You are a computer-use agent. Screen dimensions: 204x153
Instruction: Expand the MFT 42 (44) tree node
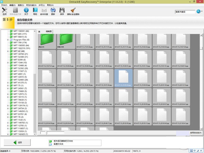pos(8,51)
